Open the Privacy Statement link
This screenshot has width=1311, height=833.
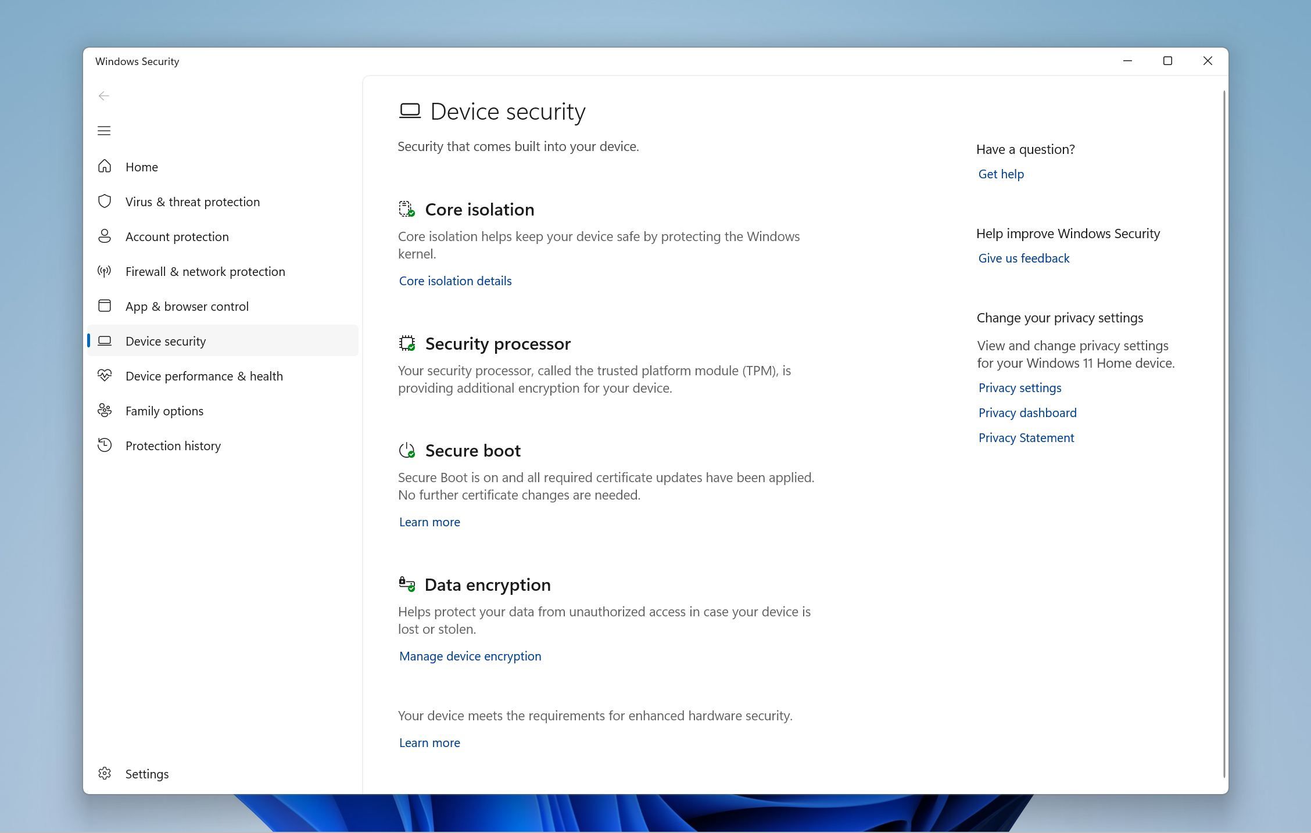pos(1026,437)
